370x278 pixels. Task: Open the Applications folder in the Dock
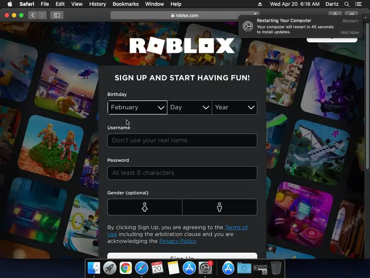click(x=228, y=268)
